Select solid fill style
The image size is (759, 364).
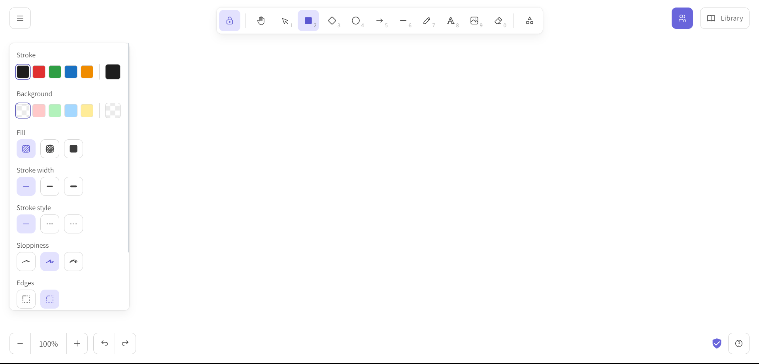click(x=74, y=149)
